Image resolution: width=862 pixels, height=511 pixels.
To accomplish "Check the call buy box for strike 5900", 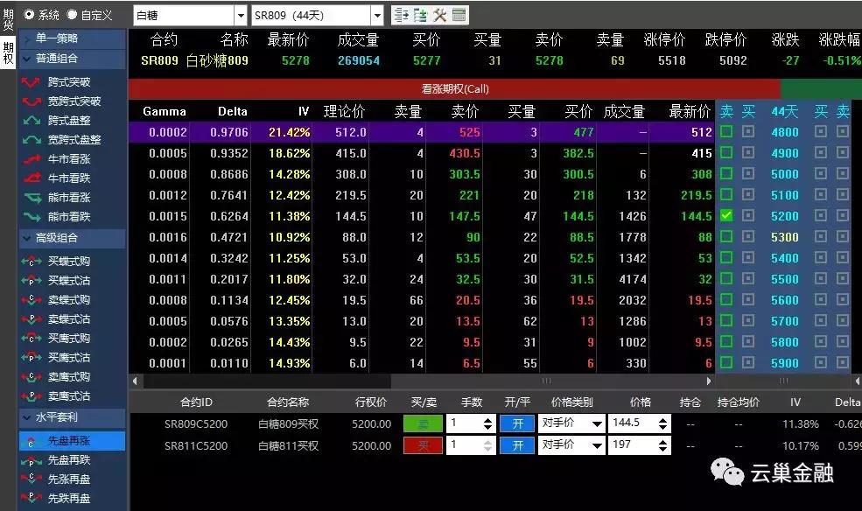I will tap(748, 362).
